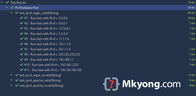Select test run with IPv4 = 201.1.1.0
The width and height of the screenshot is (196, 96).
tap(47, 49)
